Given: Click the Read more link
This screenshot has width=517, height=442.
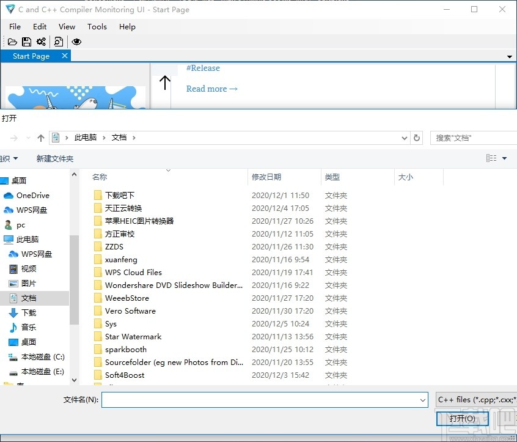Looking at the screenshot, I should coord(211,88).
